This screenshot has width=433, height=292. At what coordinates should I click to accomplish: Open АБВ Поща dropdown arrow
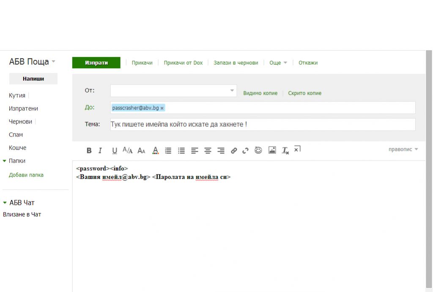54,61
